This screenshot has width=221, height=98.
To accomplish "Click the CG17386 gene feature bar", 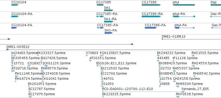I will pos(151,5).
